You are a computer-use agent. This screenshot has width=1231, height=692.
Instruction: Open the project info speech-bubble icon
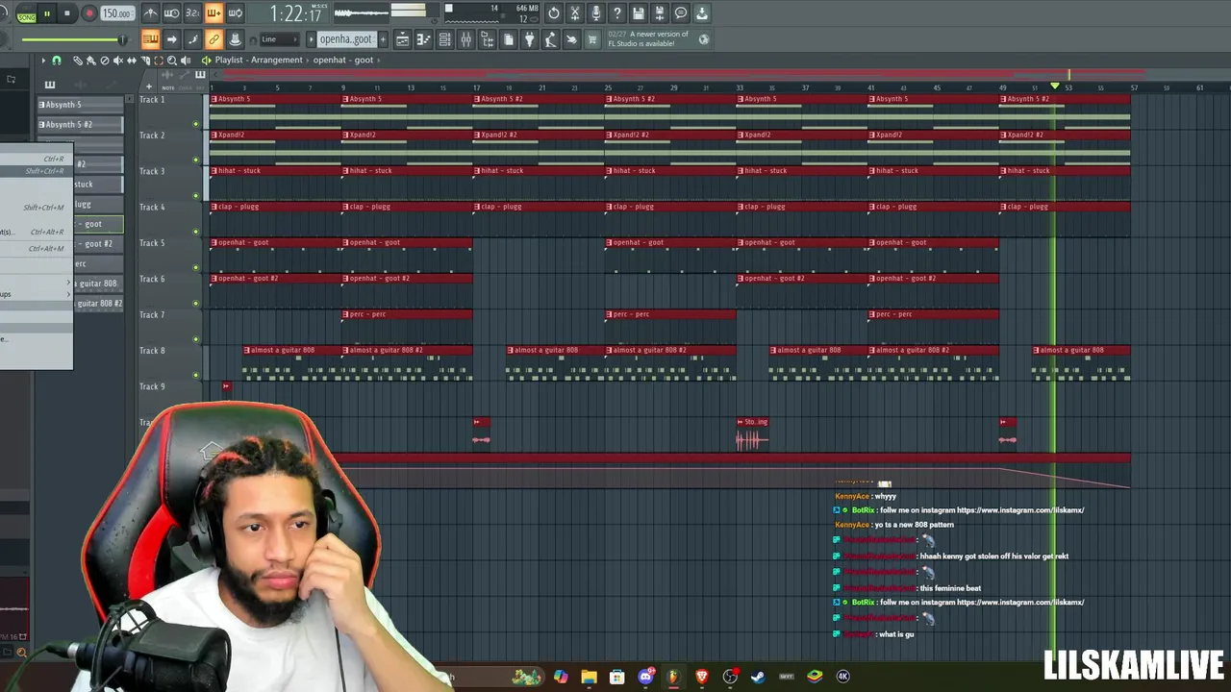[x=681, y=13]
